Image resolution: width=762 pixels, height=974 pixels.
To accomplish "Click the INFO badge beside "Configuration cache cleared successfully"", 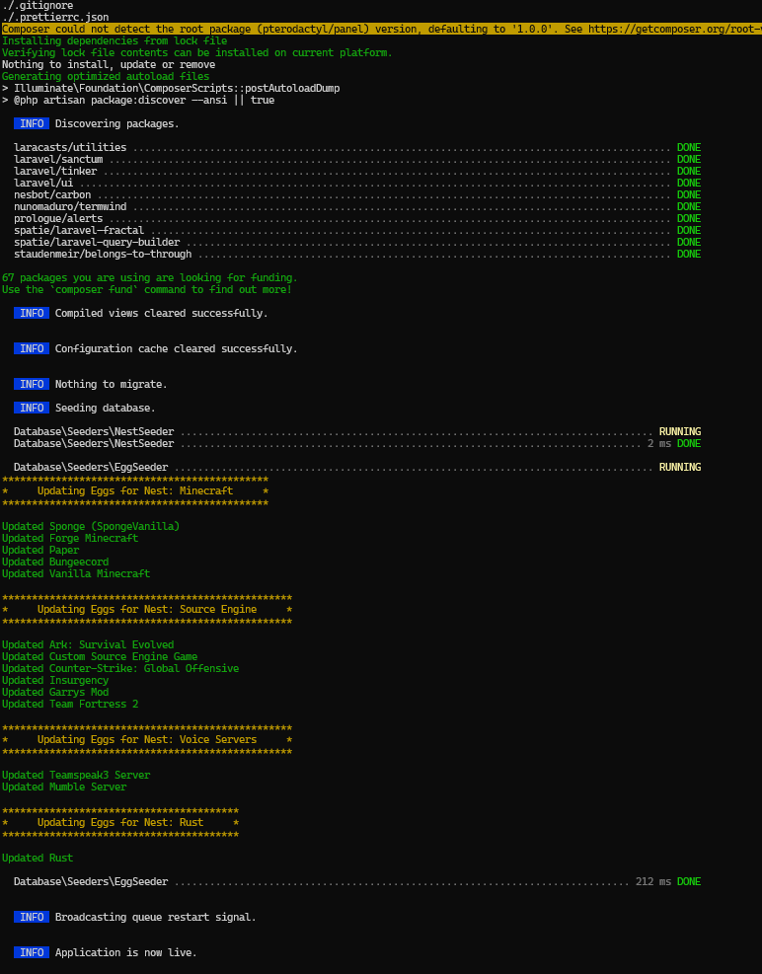I will point(32,348).
